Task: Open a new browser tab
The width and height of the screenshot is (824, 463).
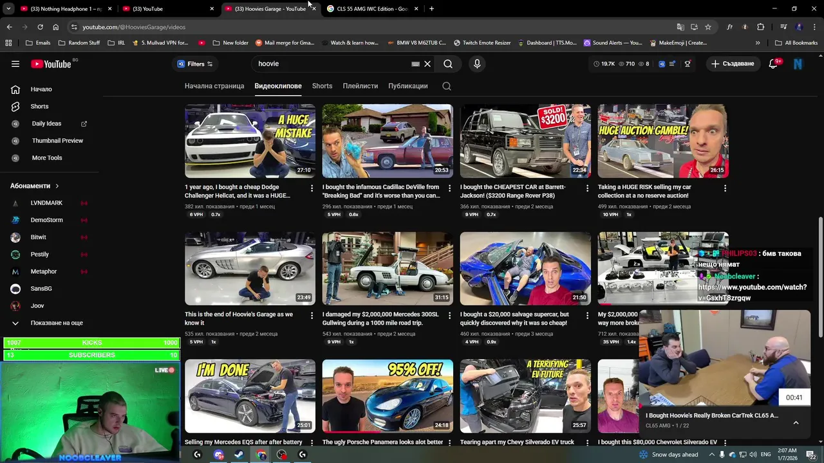Action: click(x=431, y=9)
